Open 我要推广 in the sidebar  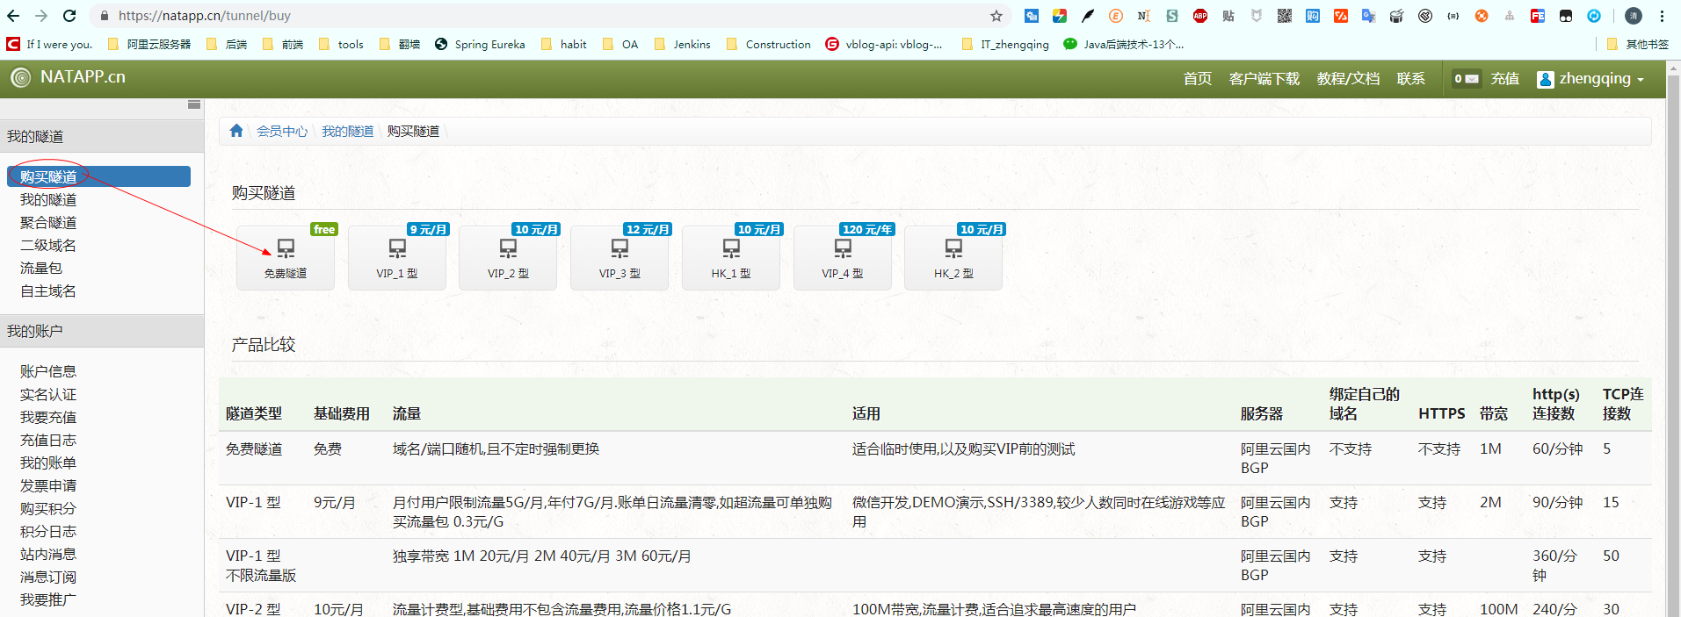click(48, 599)
